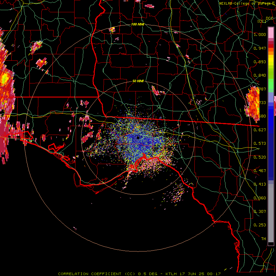The width and height of the screenshot is (276, 276).
Task: Pick the 0.733 scale label
Action: click(260, 102)
